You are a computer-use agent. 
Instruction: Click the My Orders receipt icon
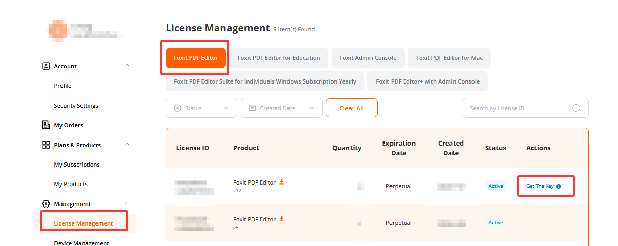click(x=46, y=125)
